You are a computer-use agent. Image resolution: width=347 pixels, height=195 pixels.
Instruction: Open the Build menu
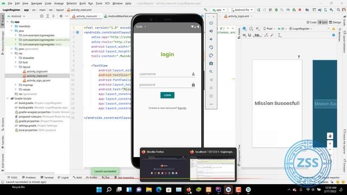click(82, 3)
